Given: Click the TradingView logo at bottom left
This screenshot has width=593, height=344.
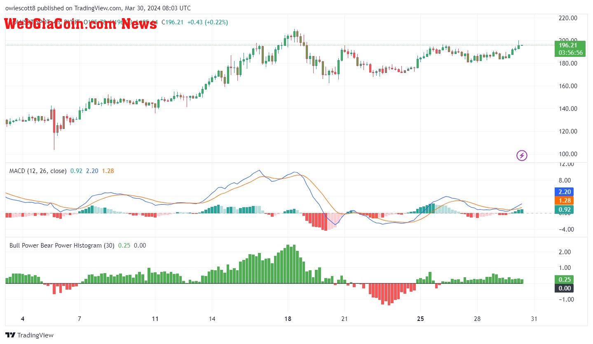Looking at the screenshot, I should (x=29, y=335).
